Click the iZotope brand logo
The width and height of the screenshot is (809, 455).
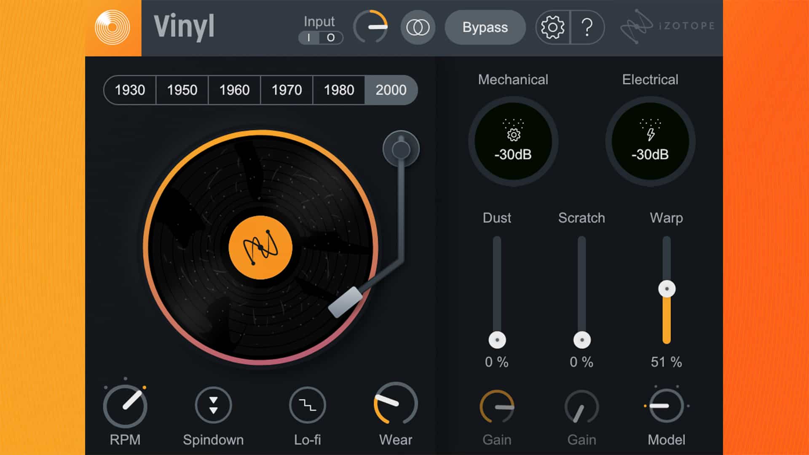(x=667, y=26)
